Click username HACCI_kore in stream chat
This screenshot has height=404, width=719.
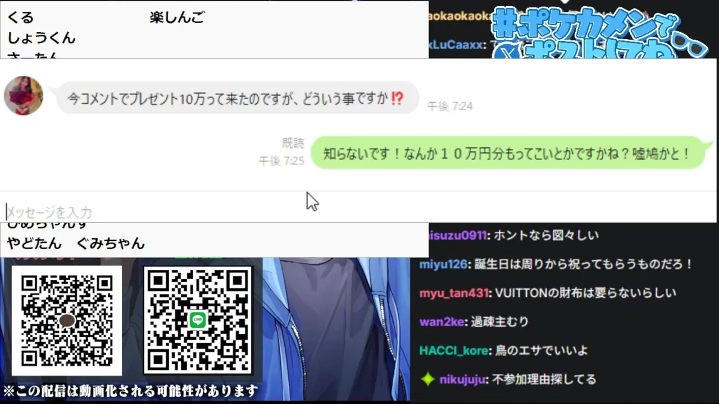pos(454,351)
